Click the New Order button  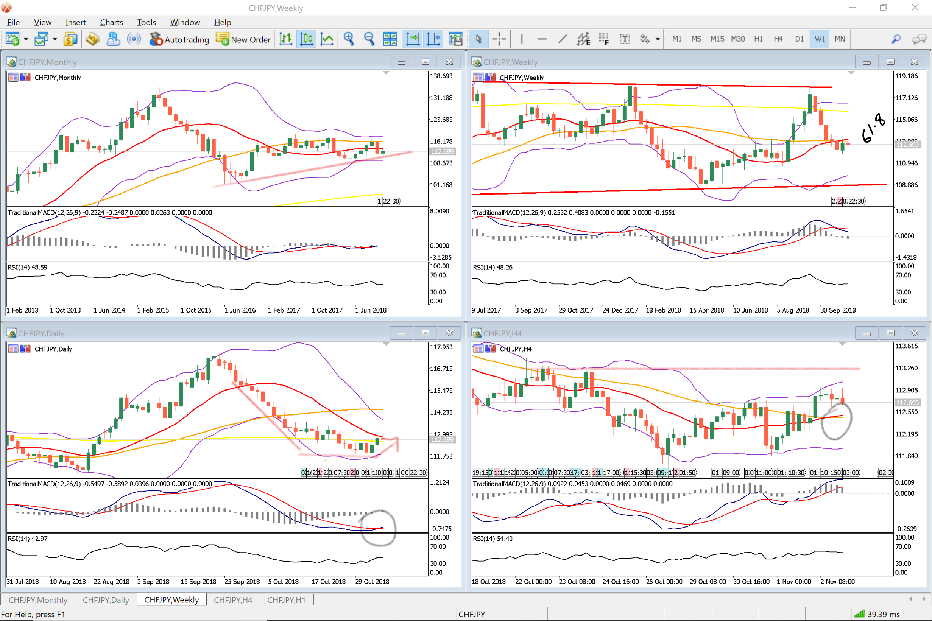[x=243, y=39]
